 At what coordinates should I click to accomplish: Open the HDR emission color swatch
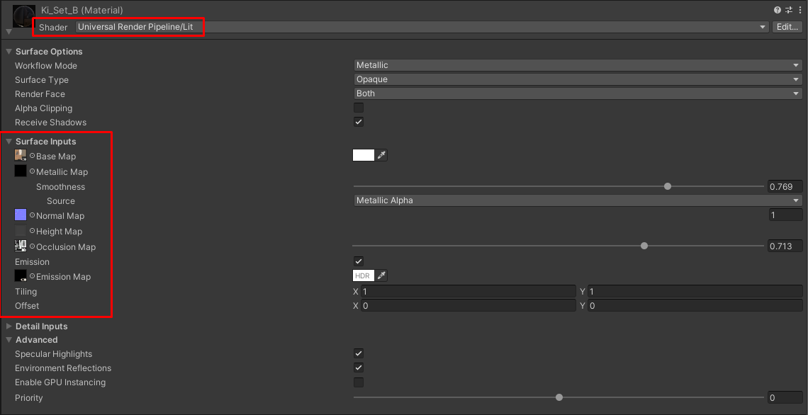click(x=362, y=275)
